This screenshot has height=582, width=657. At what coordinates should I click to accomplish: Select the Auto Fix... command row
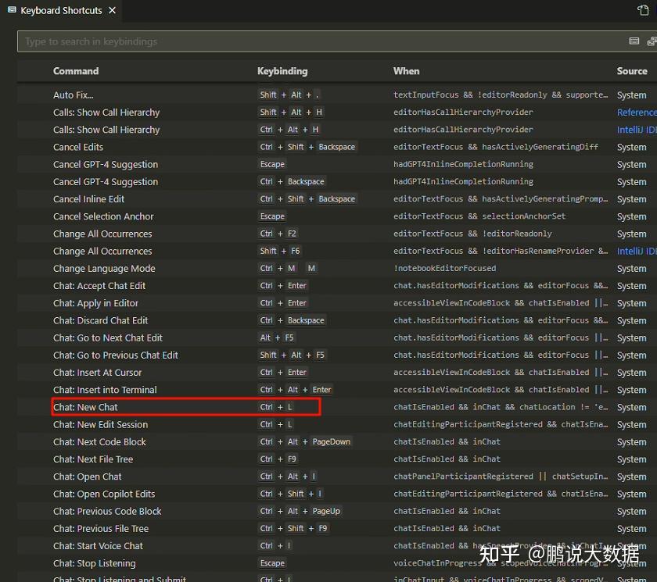(74, 95)
